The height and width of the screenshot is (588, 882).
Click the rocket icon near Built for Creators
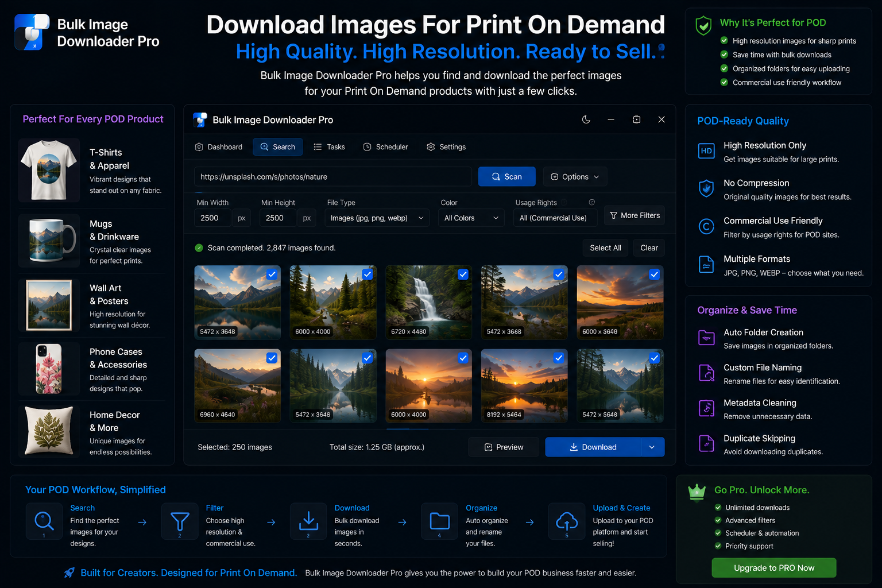pos(69,572)
